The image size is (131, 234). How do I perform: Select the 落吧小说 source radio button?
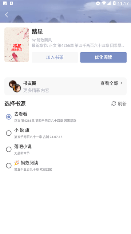pyautogui.click(x=9, y=149)
